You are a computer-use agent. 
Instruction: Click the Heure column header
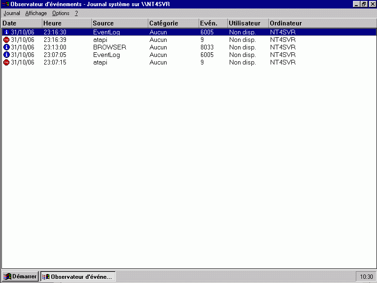(66, 23)
